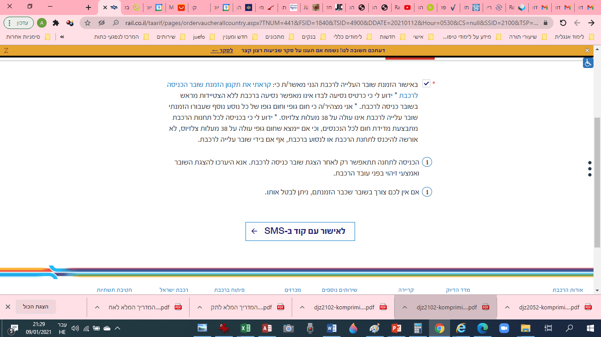
Task: Click the magnifier zoom icon in address bar
Action: tap(116, 23)
